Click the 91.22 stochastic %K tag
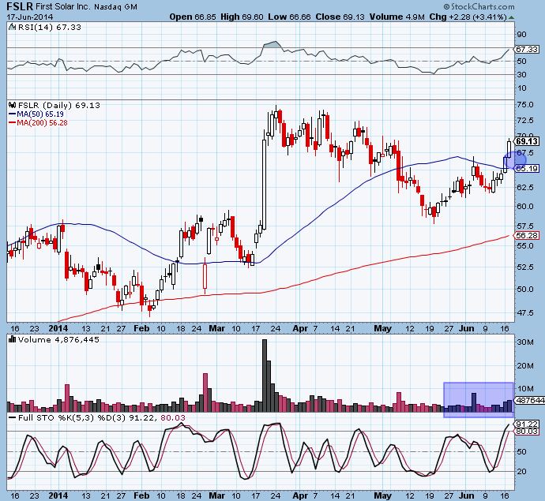Viewport: 545px width, 501px height. coord(527,424)
